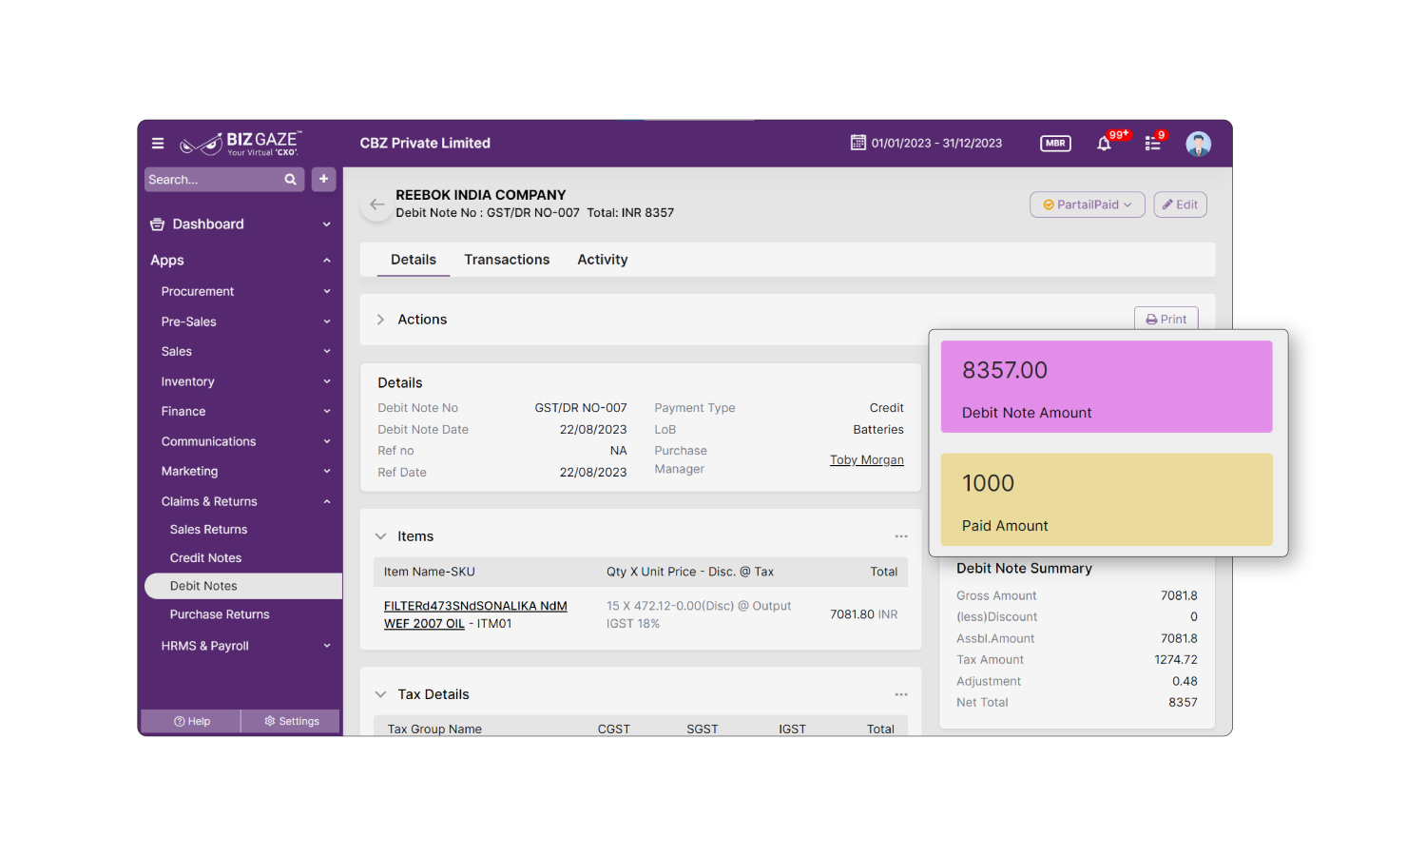Click the MBR badge icon
1426x856 pixels.
(x=1055, y=144)
